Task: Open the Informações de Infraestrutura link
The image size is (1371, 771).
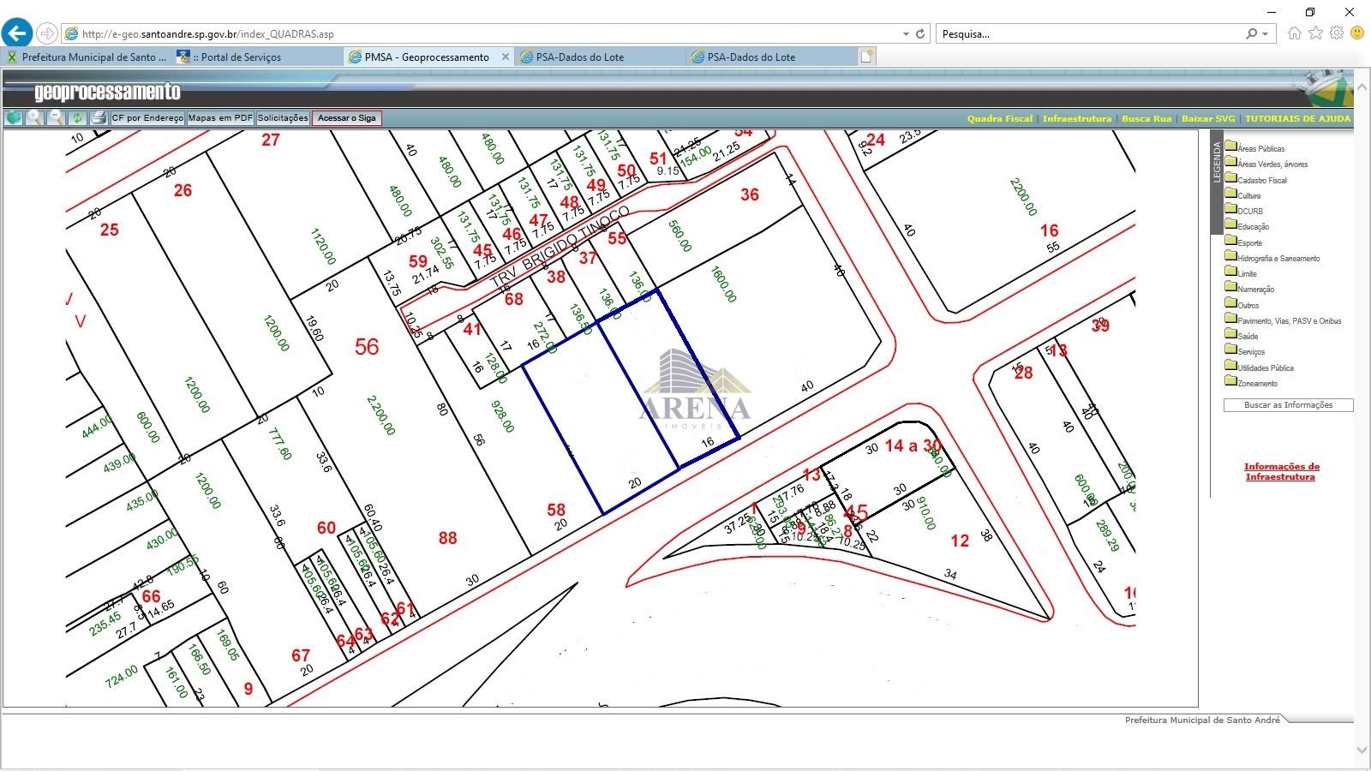Action: click(x=1281, y=472)
